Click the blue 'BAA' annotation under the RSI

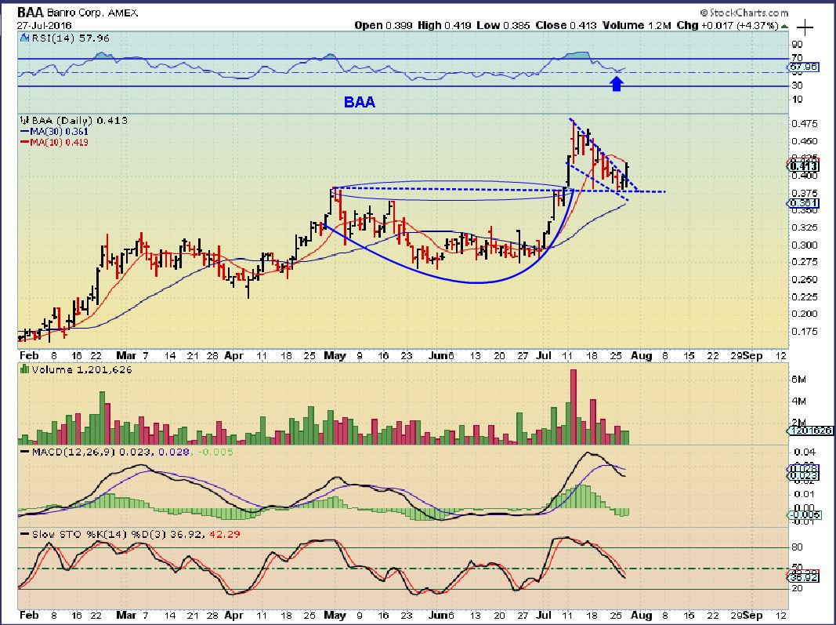point(360,102)
